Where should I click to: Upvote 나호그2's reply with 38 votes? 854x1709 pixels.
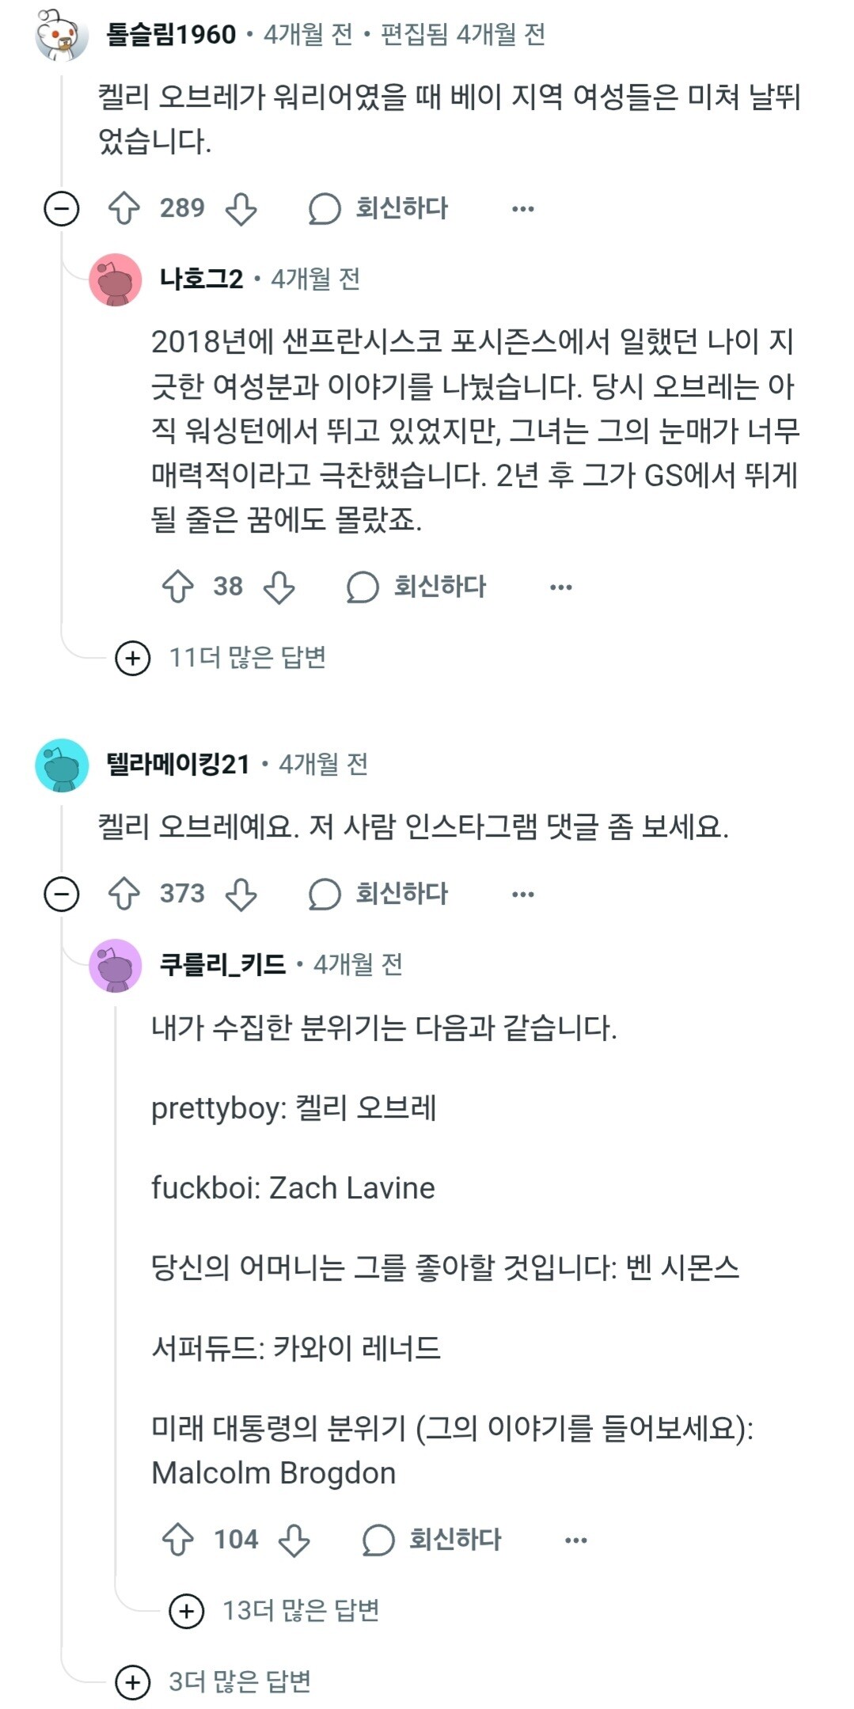[x=178, y=587]
